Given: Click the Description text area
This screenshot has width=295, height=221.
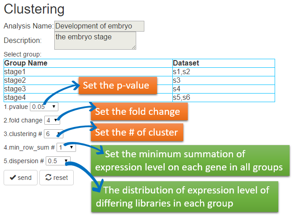Looking at the screenshot, I should click(95, 41).
